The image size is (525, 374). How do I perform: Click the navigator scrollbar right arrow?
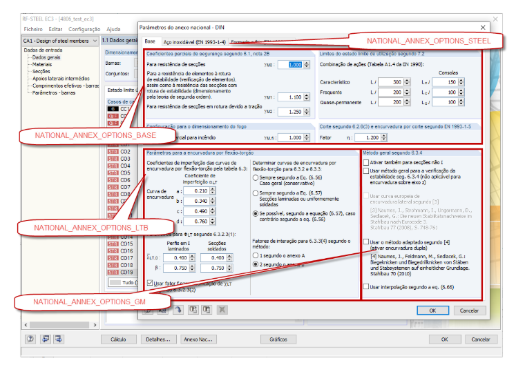95,325
